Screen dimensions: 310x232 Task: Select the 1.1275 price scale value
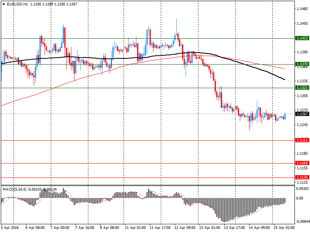pyautogui.click(x=302, y=110)
